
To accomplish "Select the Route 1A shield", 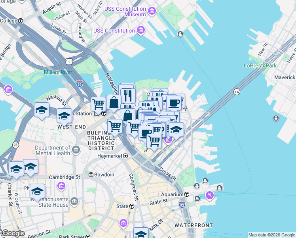I will click(237, 92).
